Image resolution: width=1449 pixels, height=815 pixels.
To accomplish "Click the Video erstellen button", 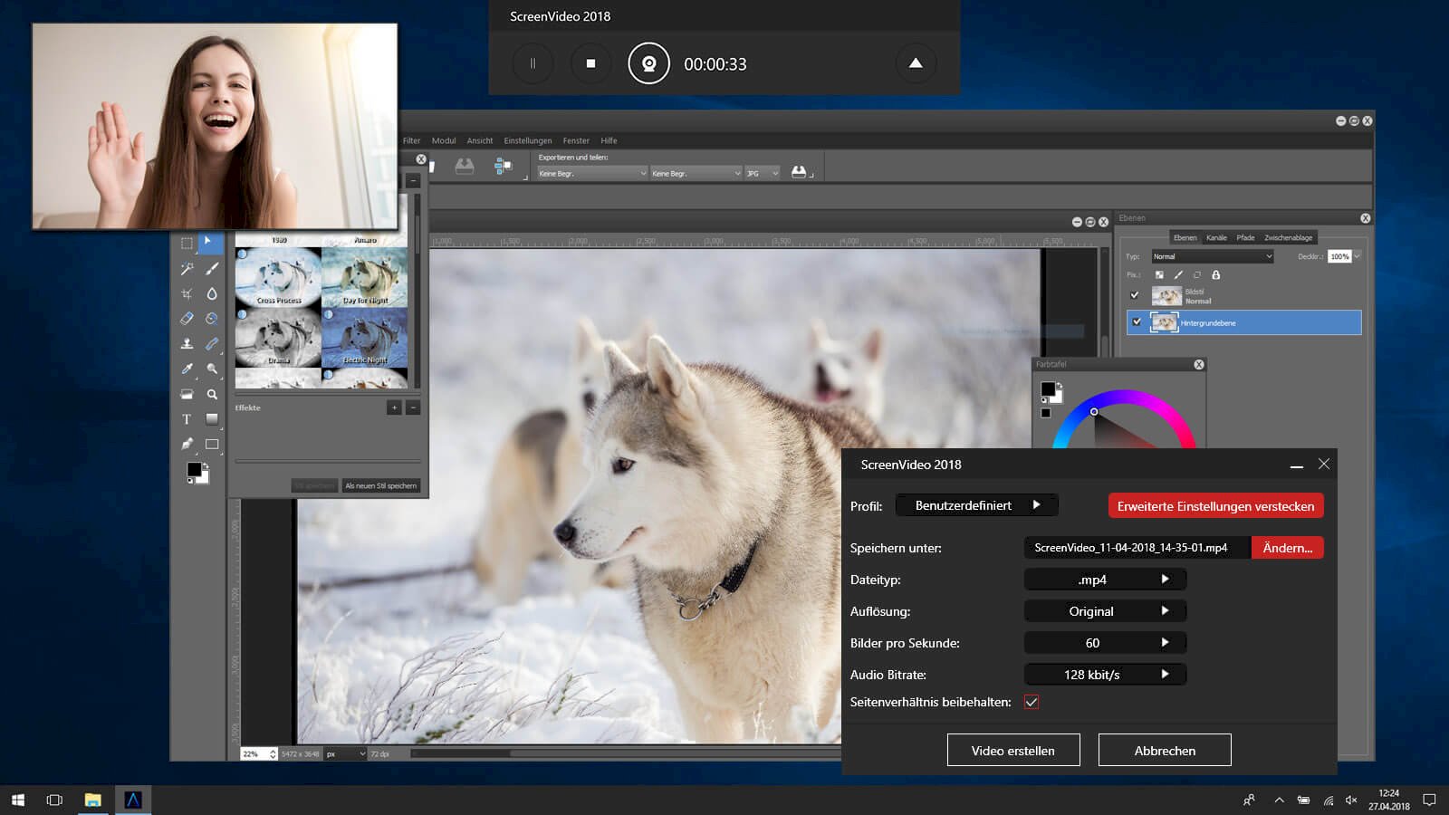I will click(x=1012, y=751).
